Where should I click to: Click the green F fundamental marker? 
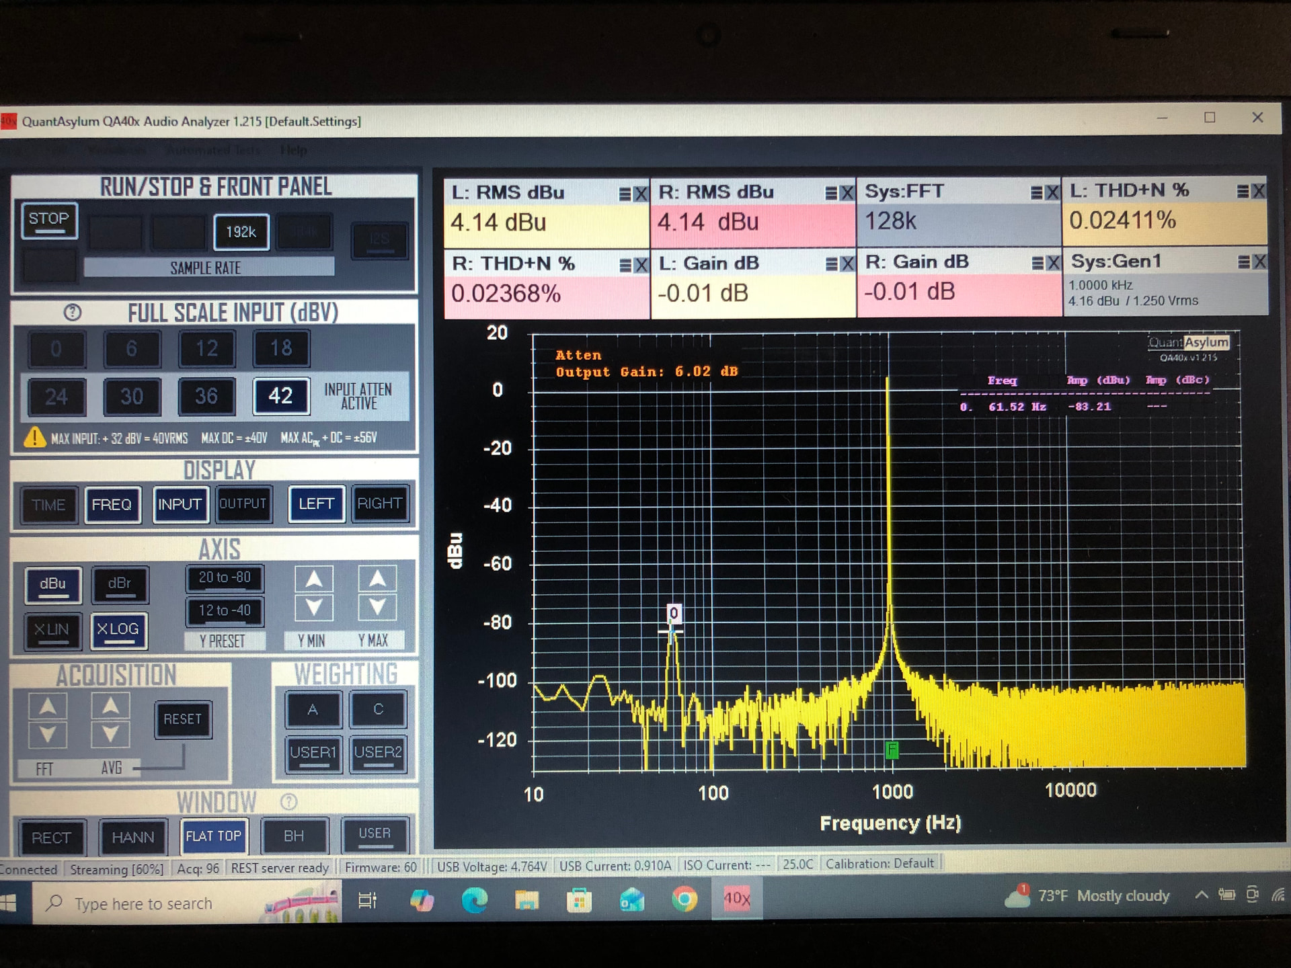[x=892, y=750]
